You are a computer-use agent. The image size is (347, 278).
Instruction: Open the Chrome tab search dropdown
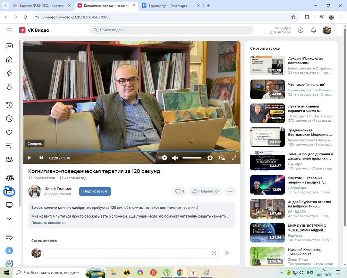click(5, 6)
